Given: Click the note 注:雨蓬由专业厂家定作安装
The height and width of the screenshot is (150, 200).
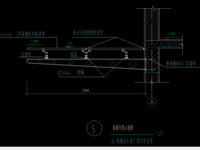Looking at the screenshot, I should point(132,141).
